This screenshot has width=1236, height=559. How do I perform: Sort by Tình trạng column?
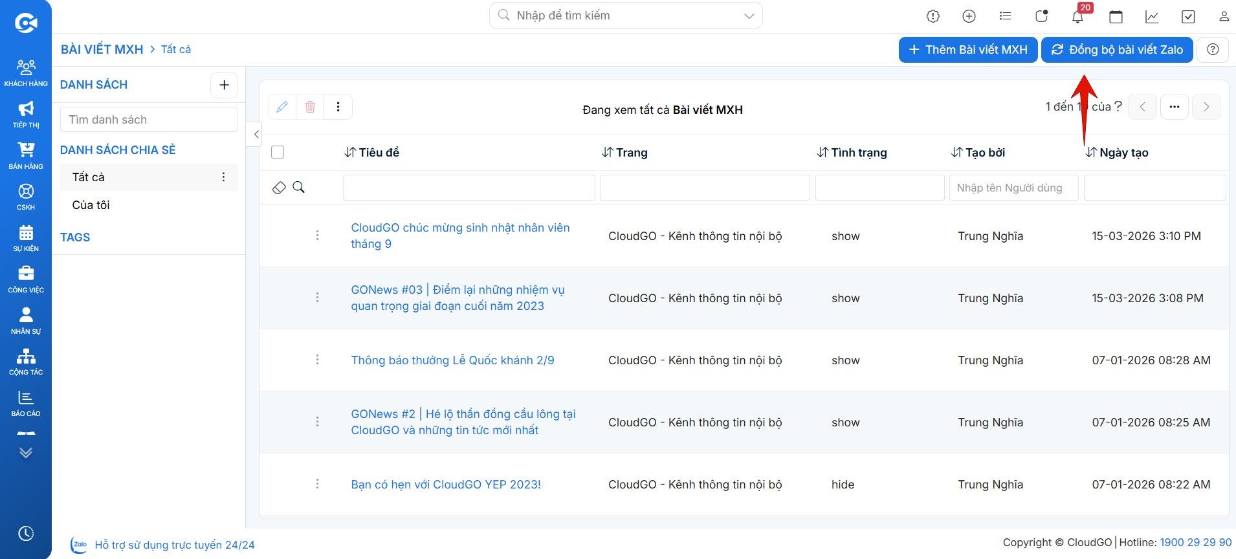point(852,153)
